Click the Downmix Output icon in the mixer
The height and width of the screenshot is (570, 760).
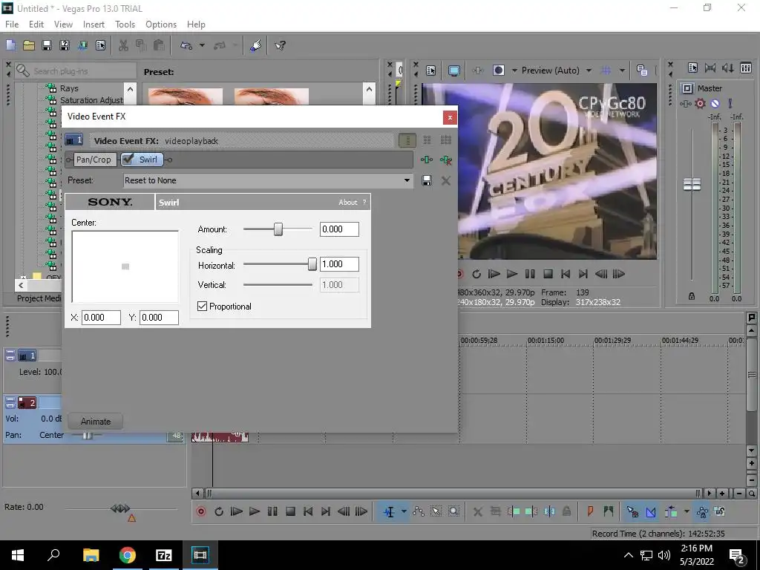pyautogui.click(x=710, y=68)
